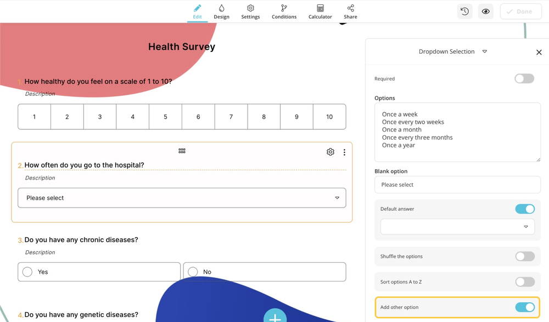Close the Dropdown Selection panel
Viewport: 549px width, 322px height.
point(539,53)
